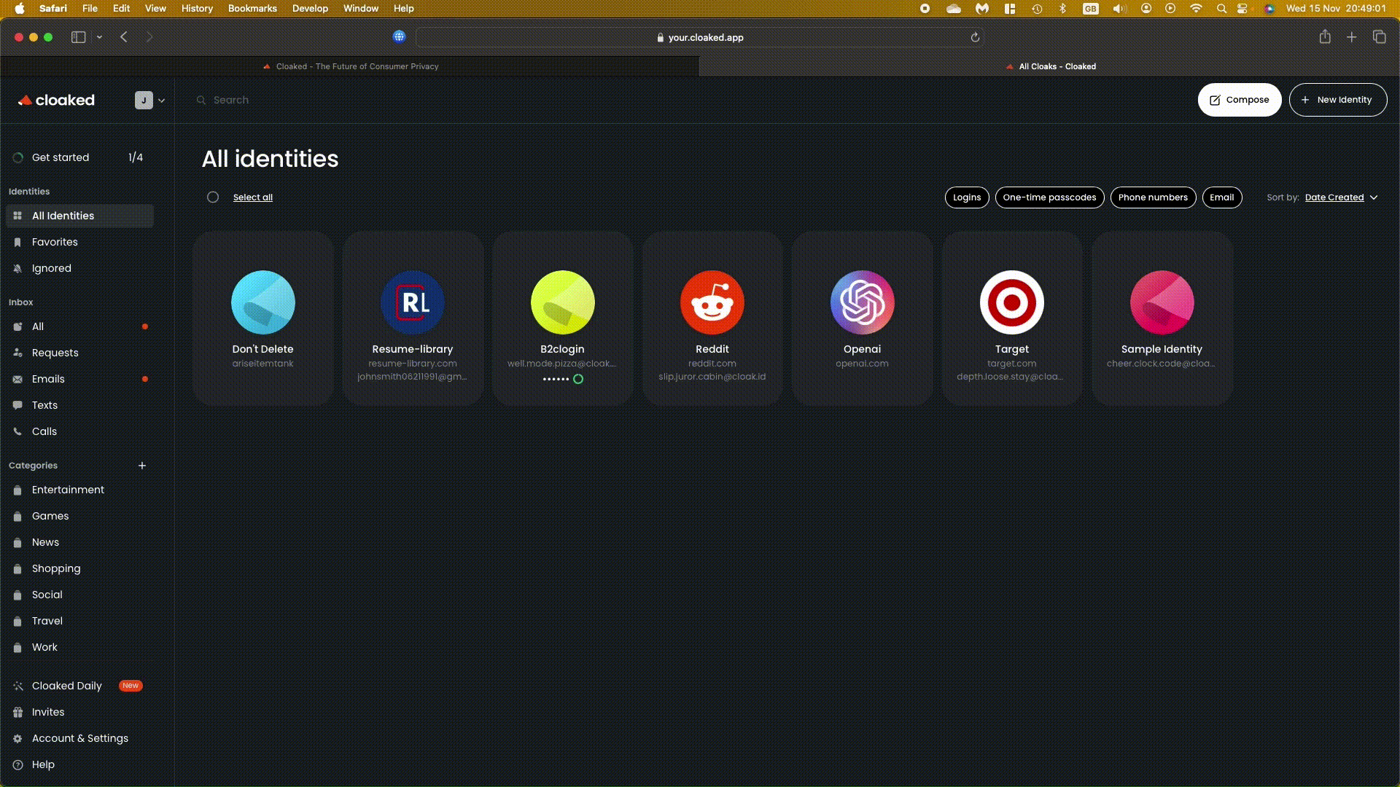
Task: Click Safari share icon
Action: click(1325, 37)
